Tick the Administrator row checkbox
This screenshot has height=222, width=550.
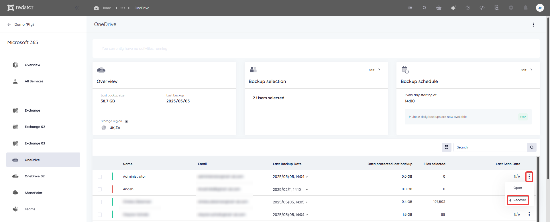100,177
